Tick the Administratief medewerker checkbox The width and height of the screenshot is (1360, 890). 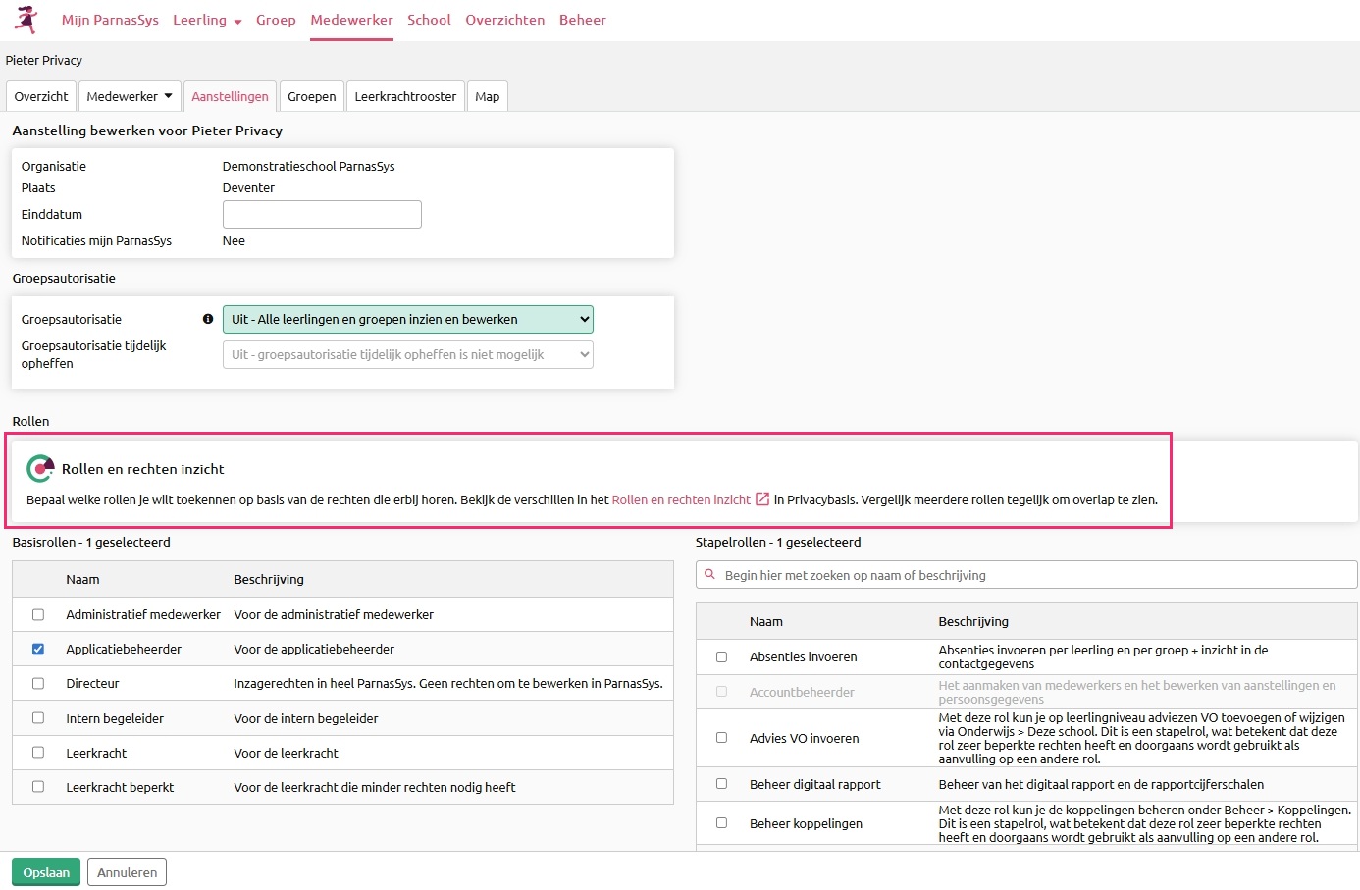[38, 614]
